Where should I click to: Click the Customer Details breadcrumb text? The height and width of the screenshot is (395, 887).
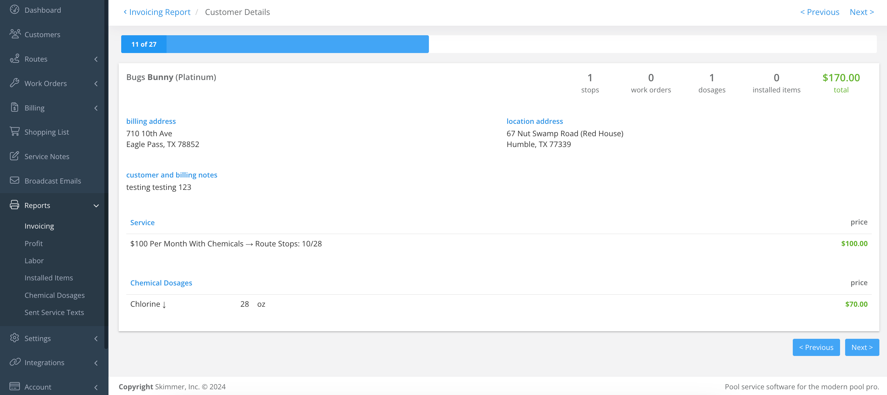click(237, 12)
